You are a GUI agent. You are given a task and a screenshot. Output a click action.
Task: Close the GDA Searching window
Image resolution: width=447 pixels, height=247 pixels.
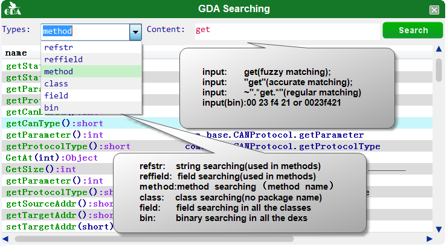pyautogui.click(x=434, y=10)
